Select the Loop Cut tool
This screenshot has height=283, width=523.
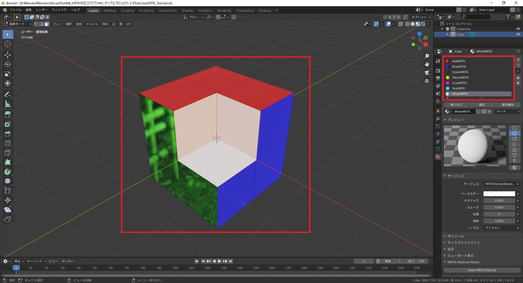(7, 143)
